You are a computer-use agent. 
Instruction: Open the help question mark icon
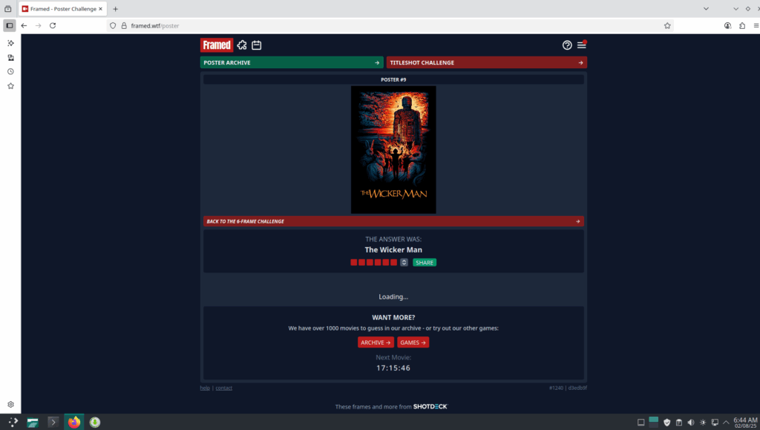click(567, 45)
